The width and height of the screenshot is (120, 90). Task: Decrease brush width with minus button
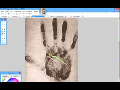pos(18,16)
